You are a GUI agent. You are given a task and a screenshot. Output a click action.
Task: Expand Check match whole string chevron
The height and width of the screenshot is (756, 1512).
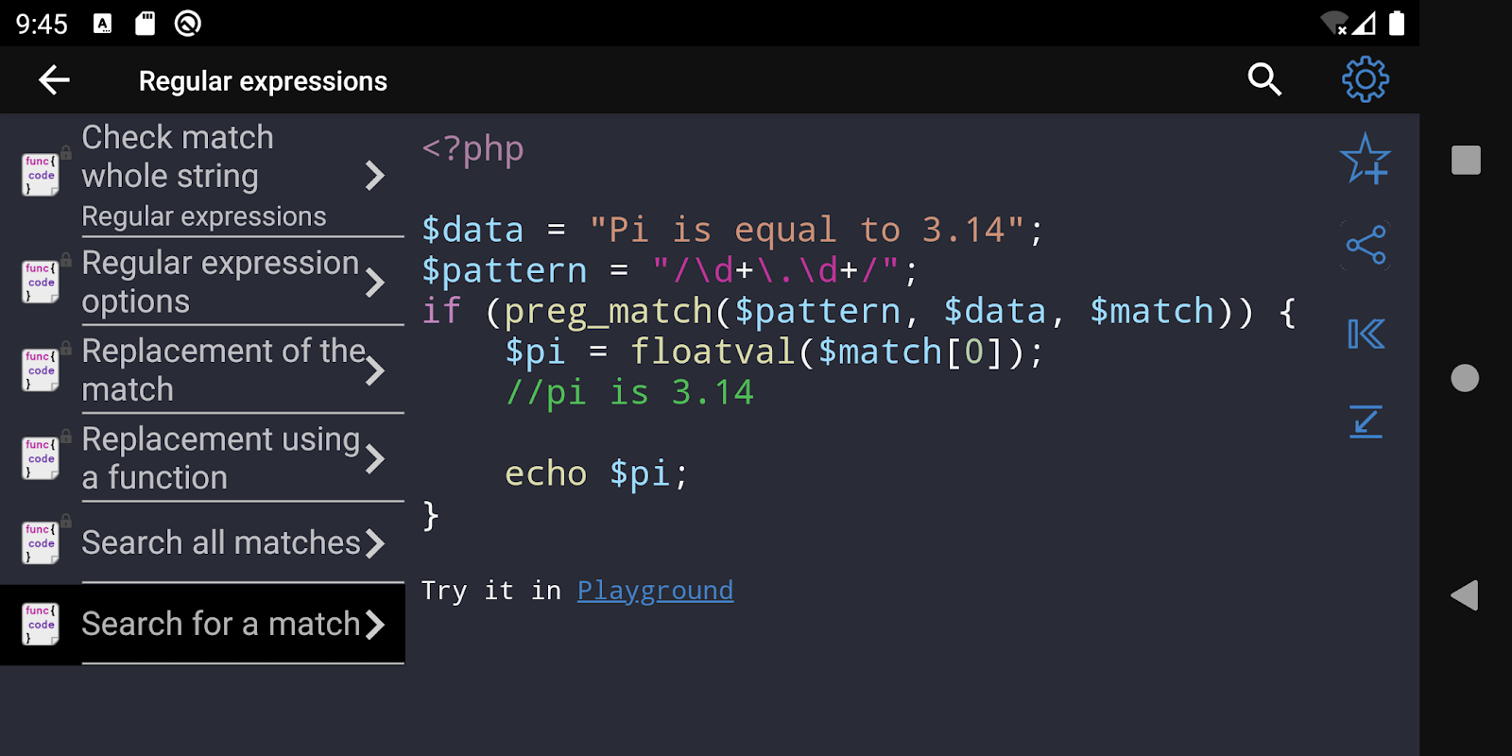[x=375, y=176]
